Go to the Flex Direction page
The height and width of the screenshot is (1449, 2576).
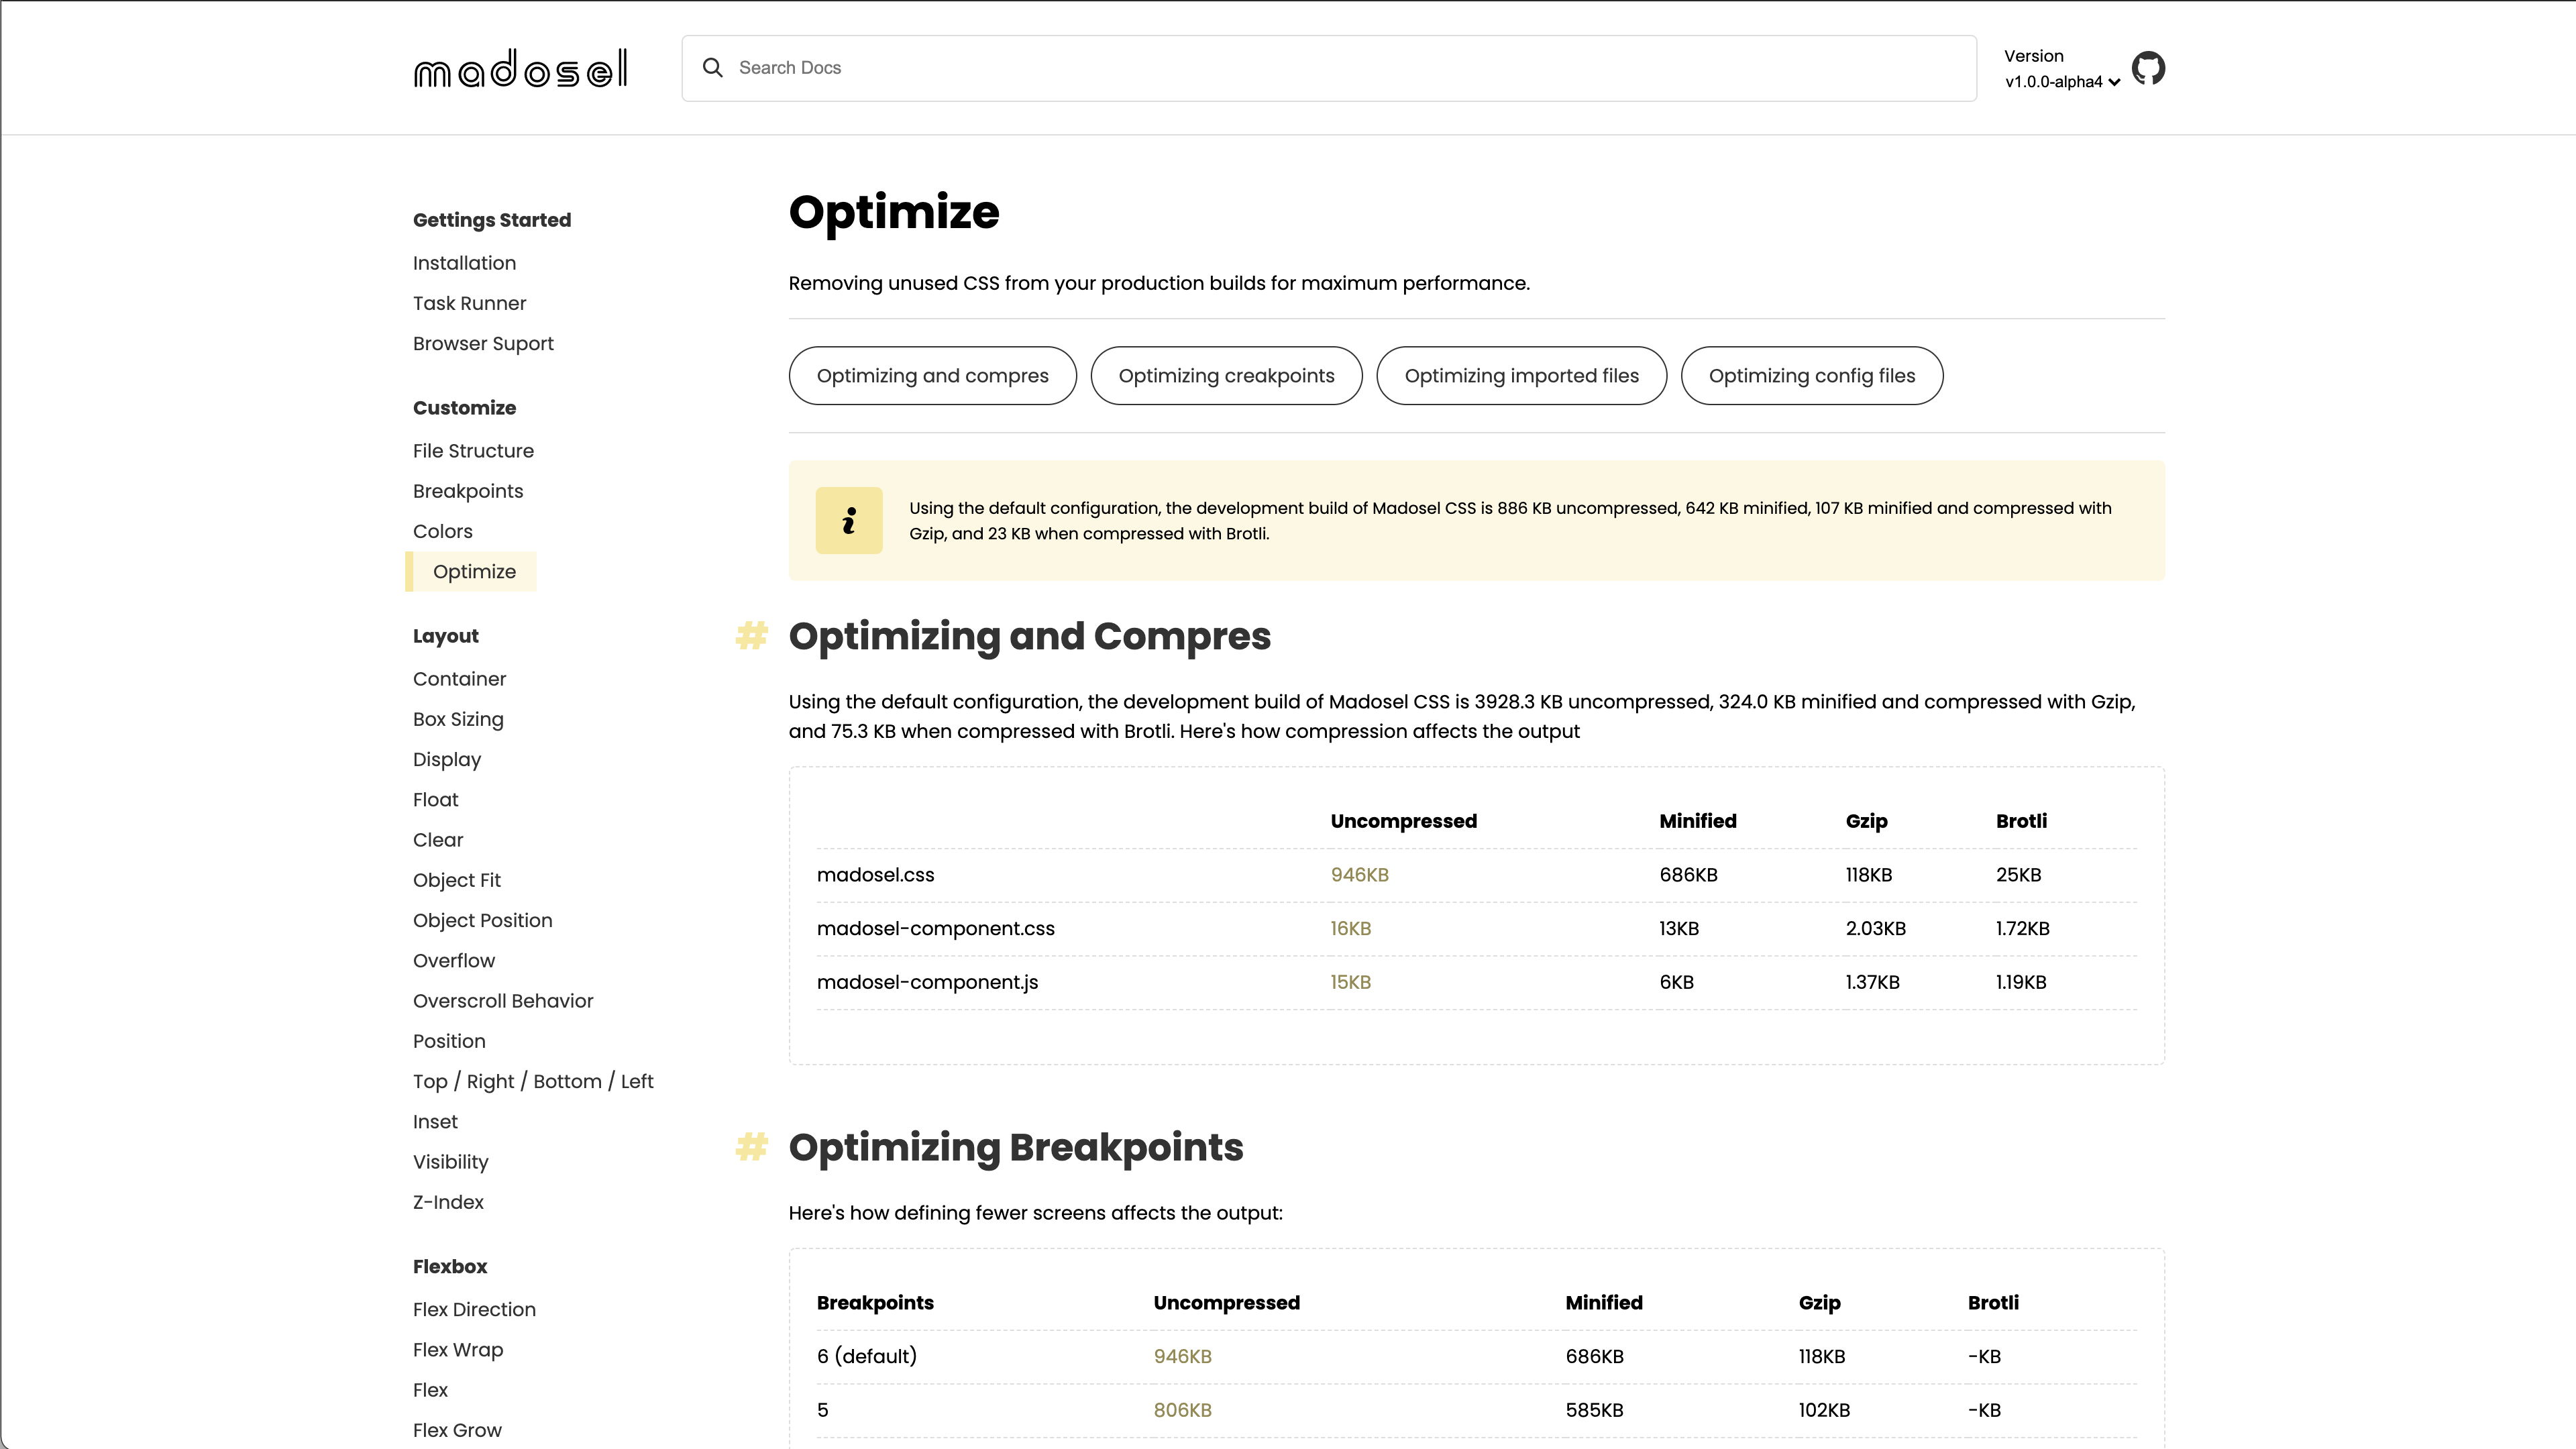click(x=474, y=1309)
